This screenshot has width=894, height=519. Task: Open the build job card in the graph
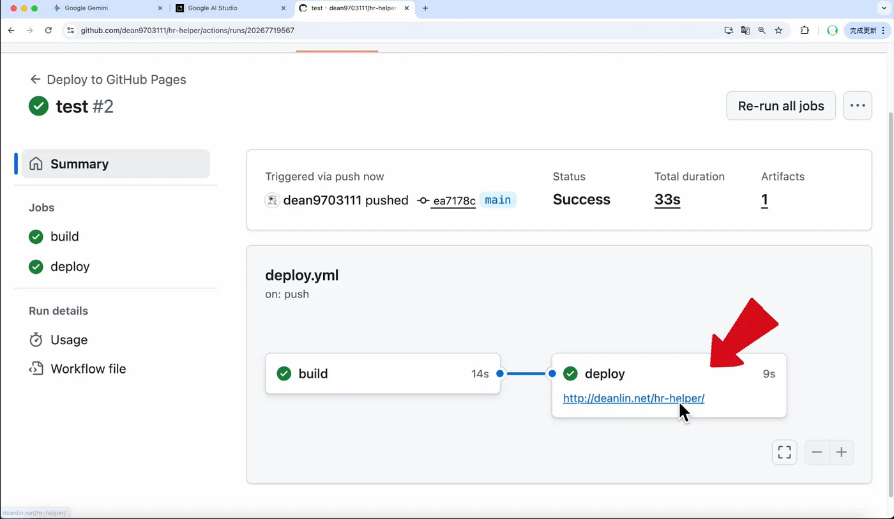click(x=383, y=373)
